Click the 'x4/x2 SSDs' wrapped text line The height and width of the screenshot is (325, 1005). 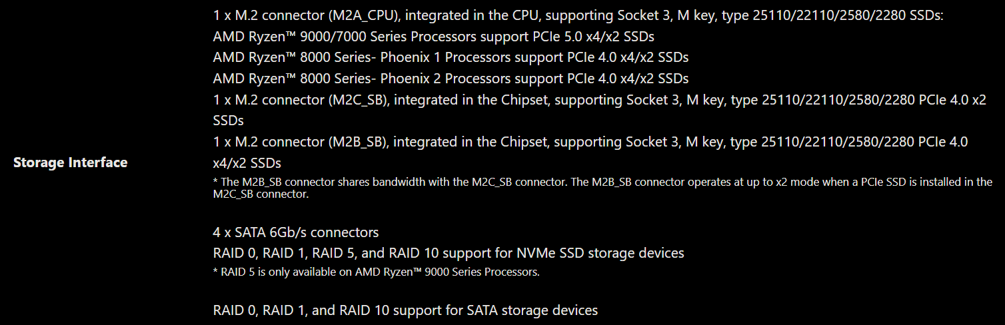coord(247,163)
